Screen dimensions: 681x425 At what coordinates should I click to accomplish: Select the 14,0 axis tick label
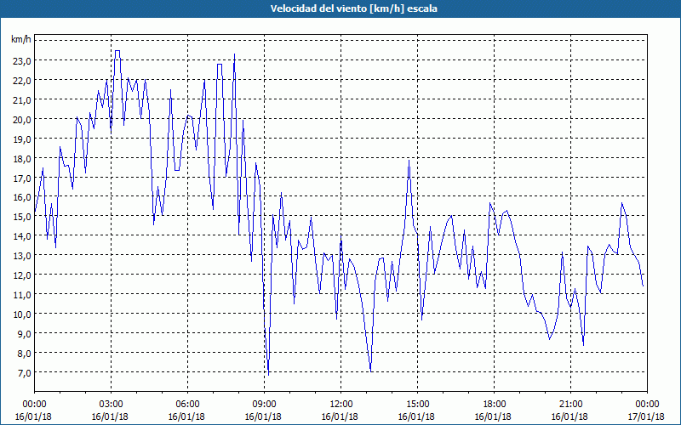pyautogui.click(x=22, y=236)
